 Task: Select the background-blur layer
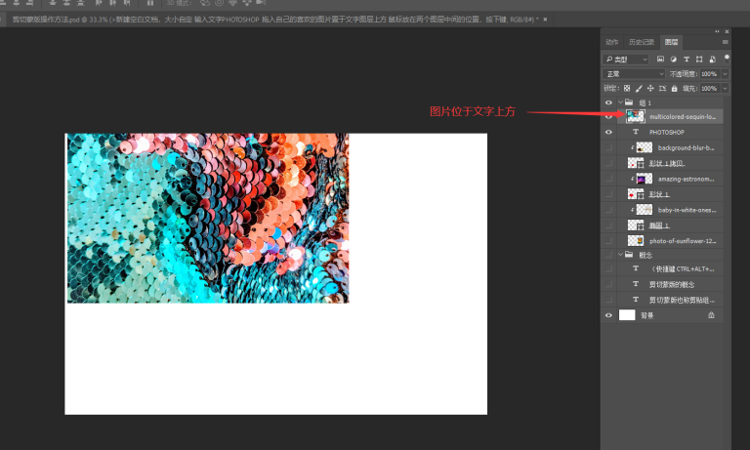670,147
